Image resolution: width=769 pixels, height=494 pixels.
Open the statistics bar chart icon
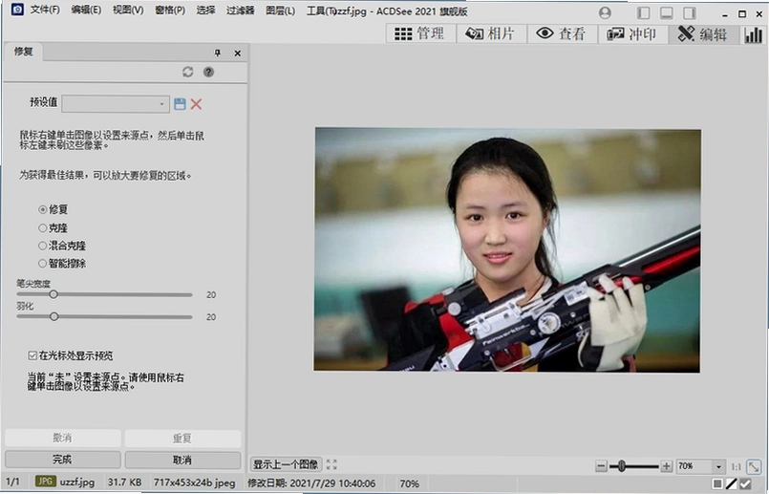753,34
